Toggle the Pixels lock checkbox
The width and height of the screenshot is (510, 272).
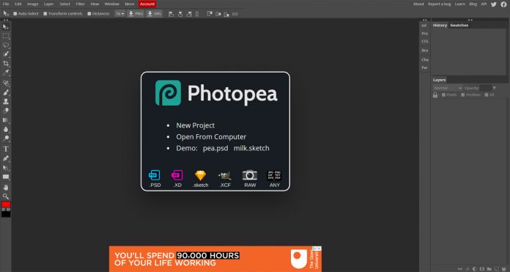pos(443,95)
